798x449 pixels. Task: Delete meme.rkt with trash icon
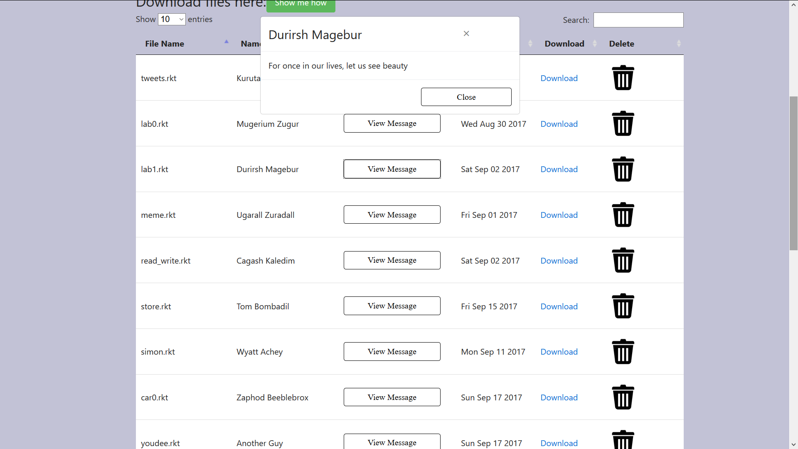(x=623, y=215)
